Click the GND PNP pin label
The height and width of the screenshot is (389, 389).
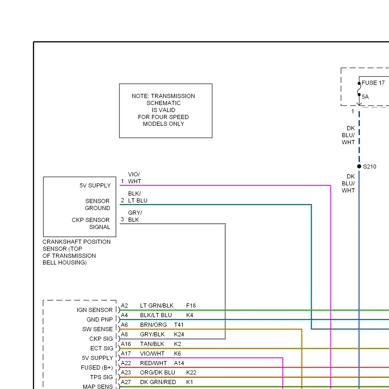pyautogui.click(x=100, y=319)
